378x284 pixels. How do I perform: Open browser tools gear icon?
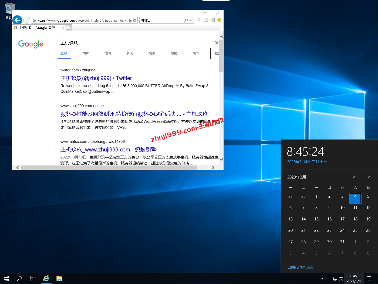[x=213, y=20]
